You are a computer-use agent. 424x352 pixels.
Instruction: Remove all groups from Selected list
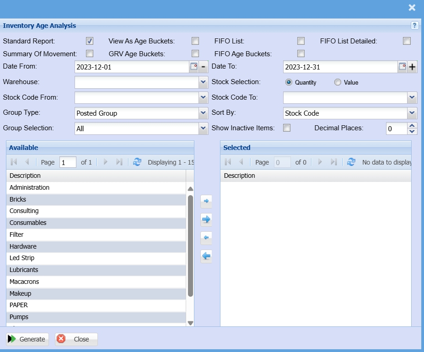point(206,256)
